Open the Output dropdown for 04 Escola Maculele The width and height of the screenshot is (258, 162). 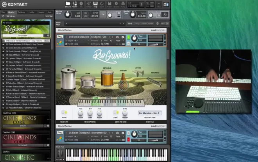pos(88,41)
